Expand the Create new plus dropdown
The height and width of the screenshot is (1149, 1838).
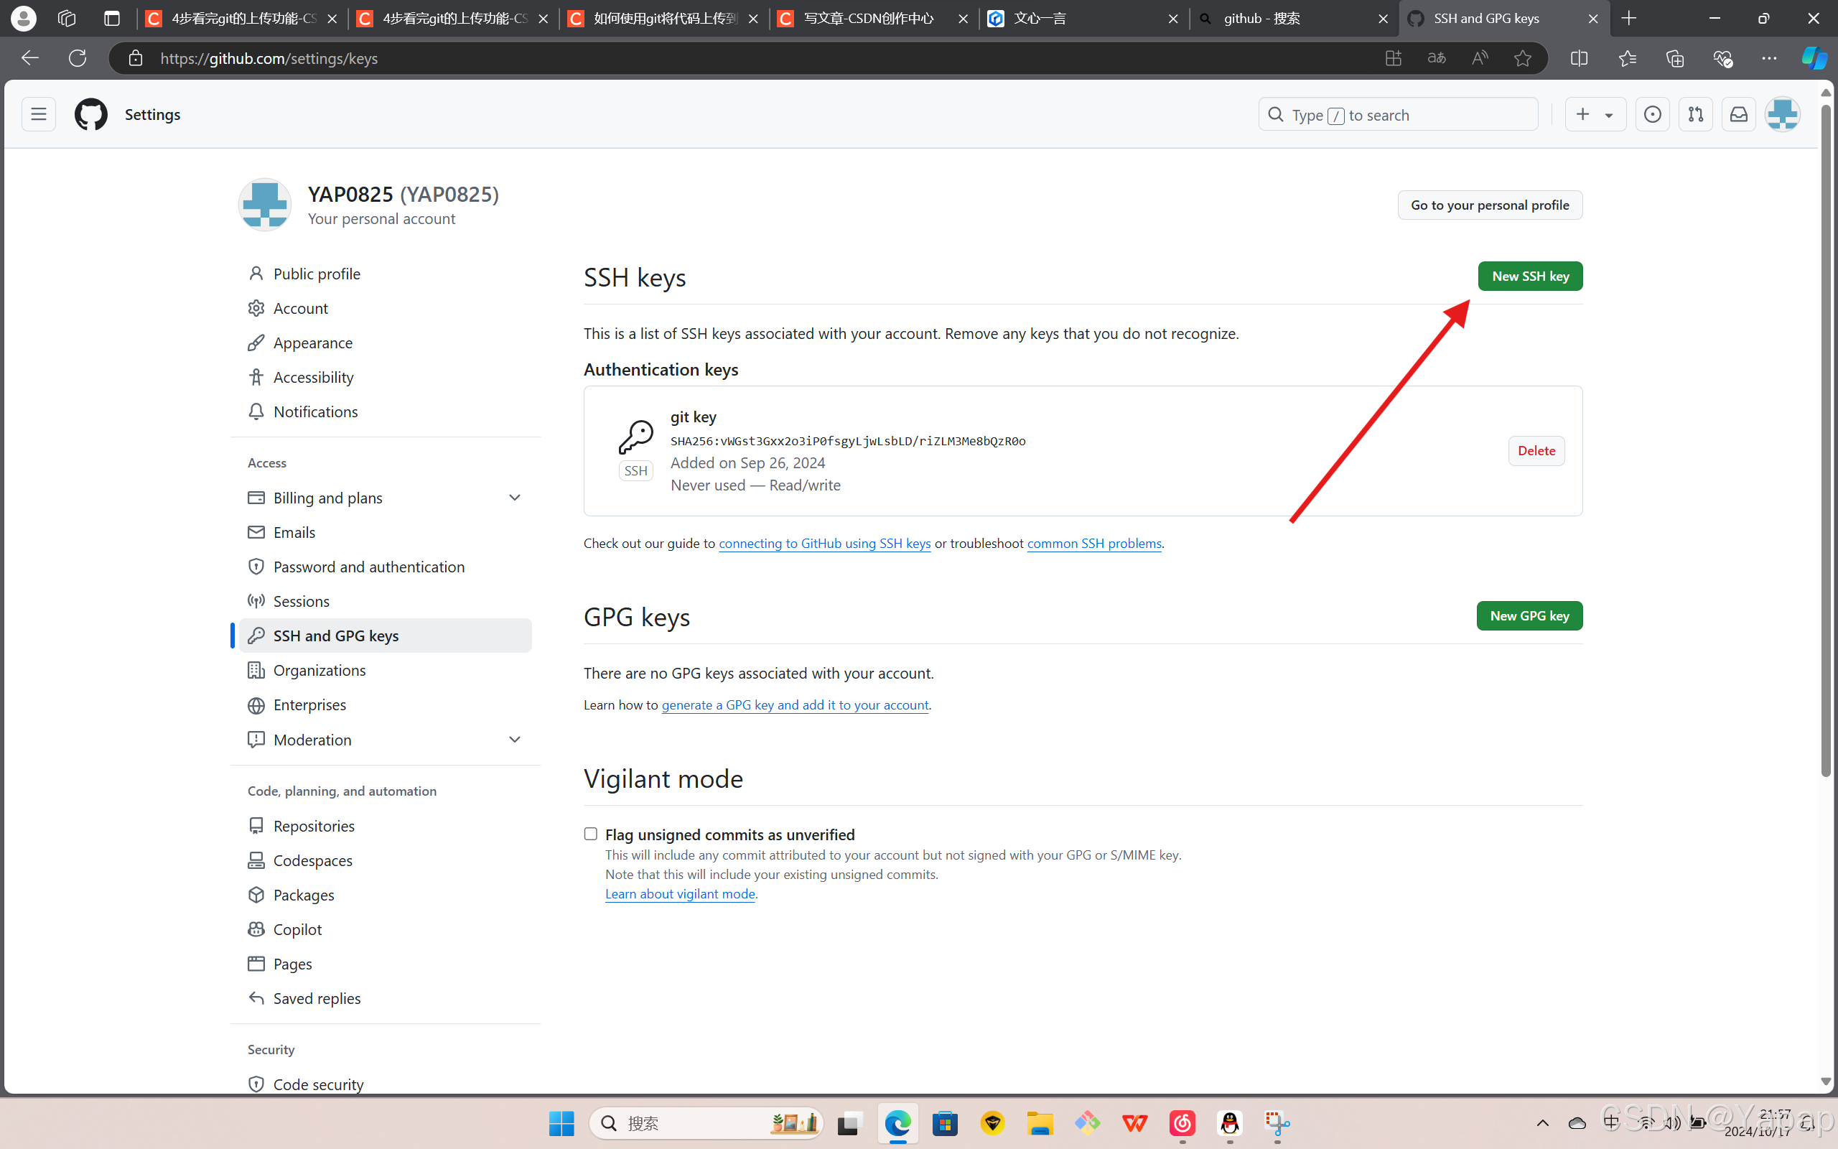(x=1595, y=115)
